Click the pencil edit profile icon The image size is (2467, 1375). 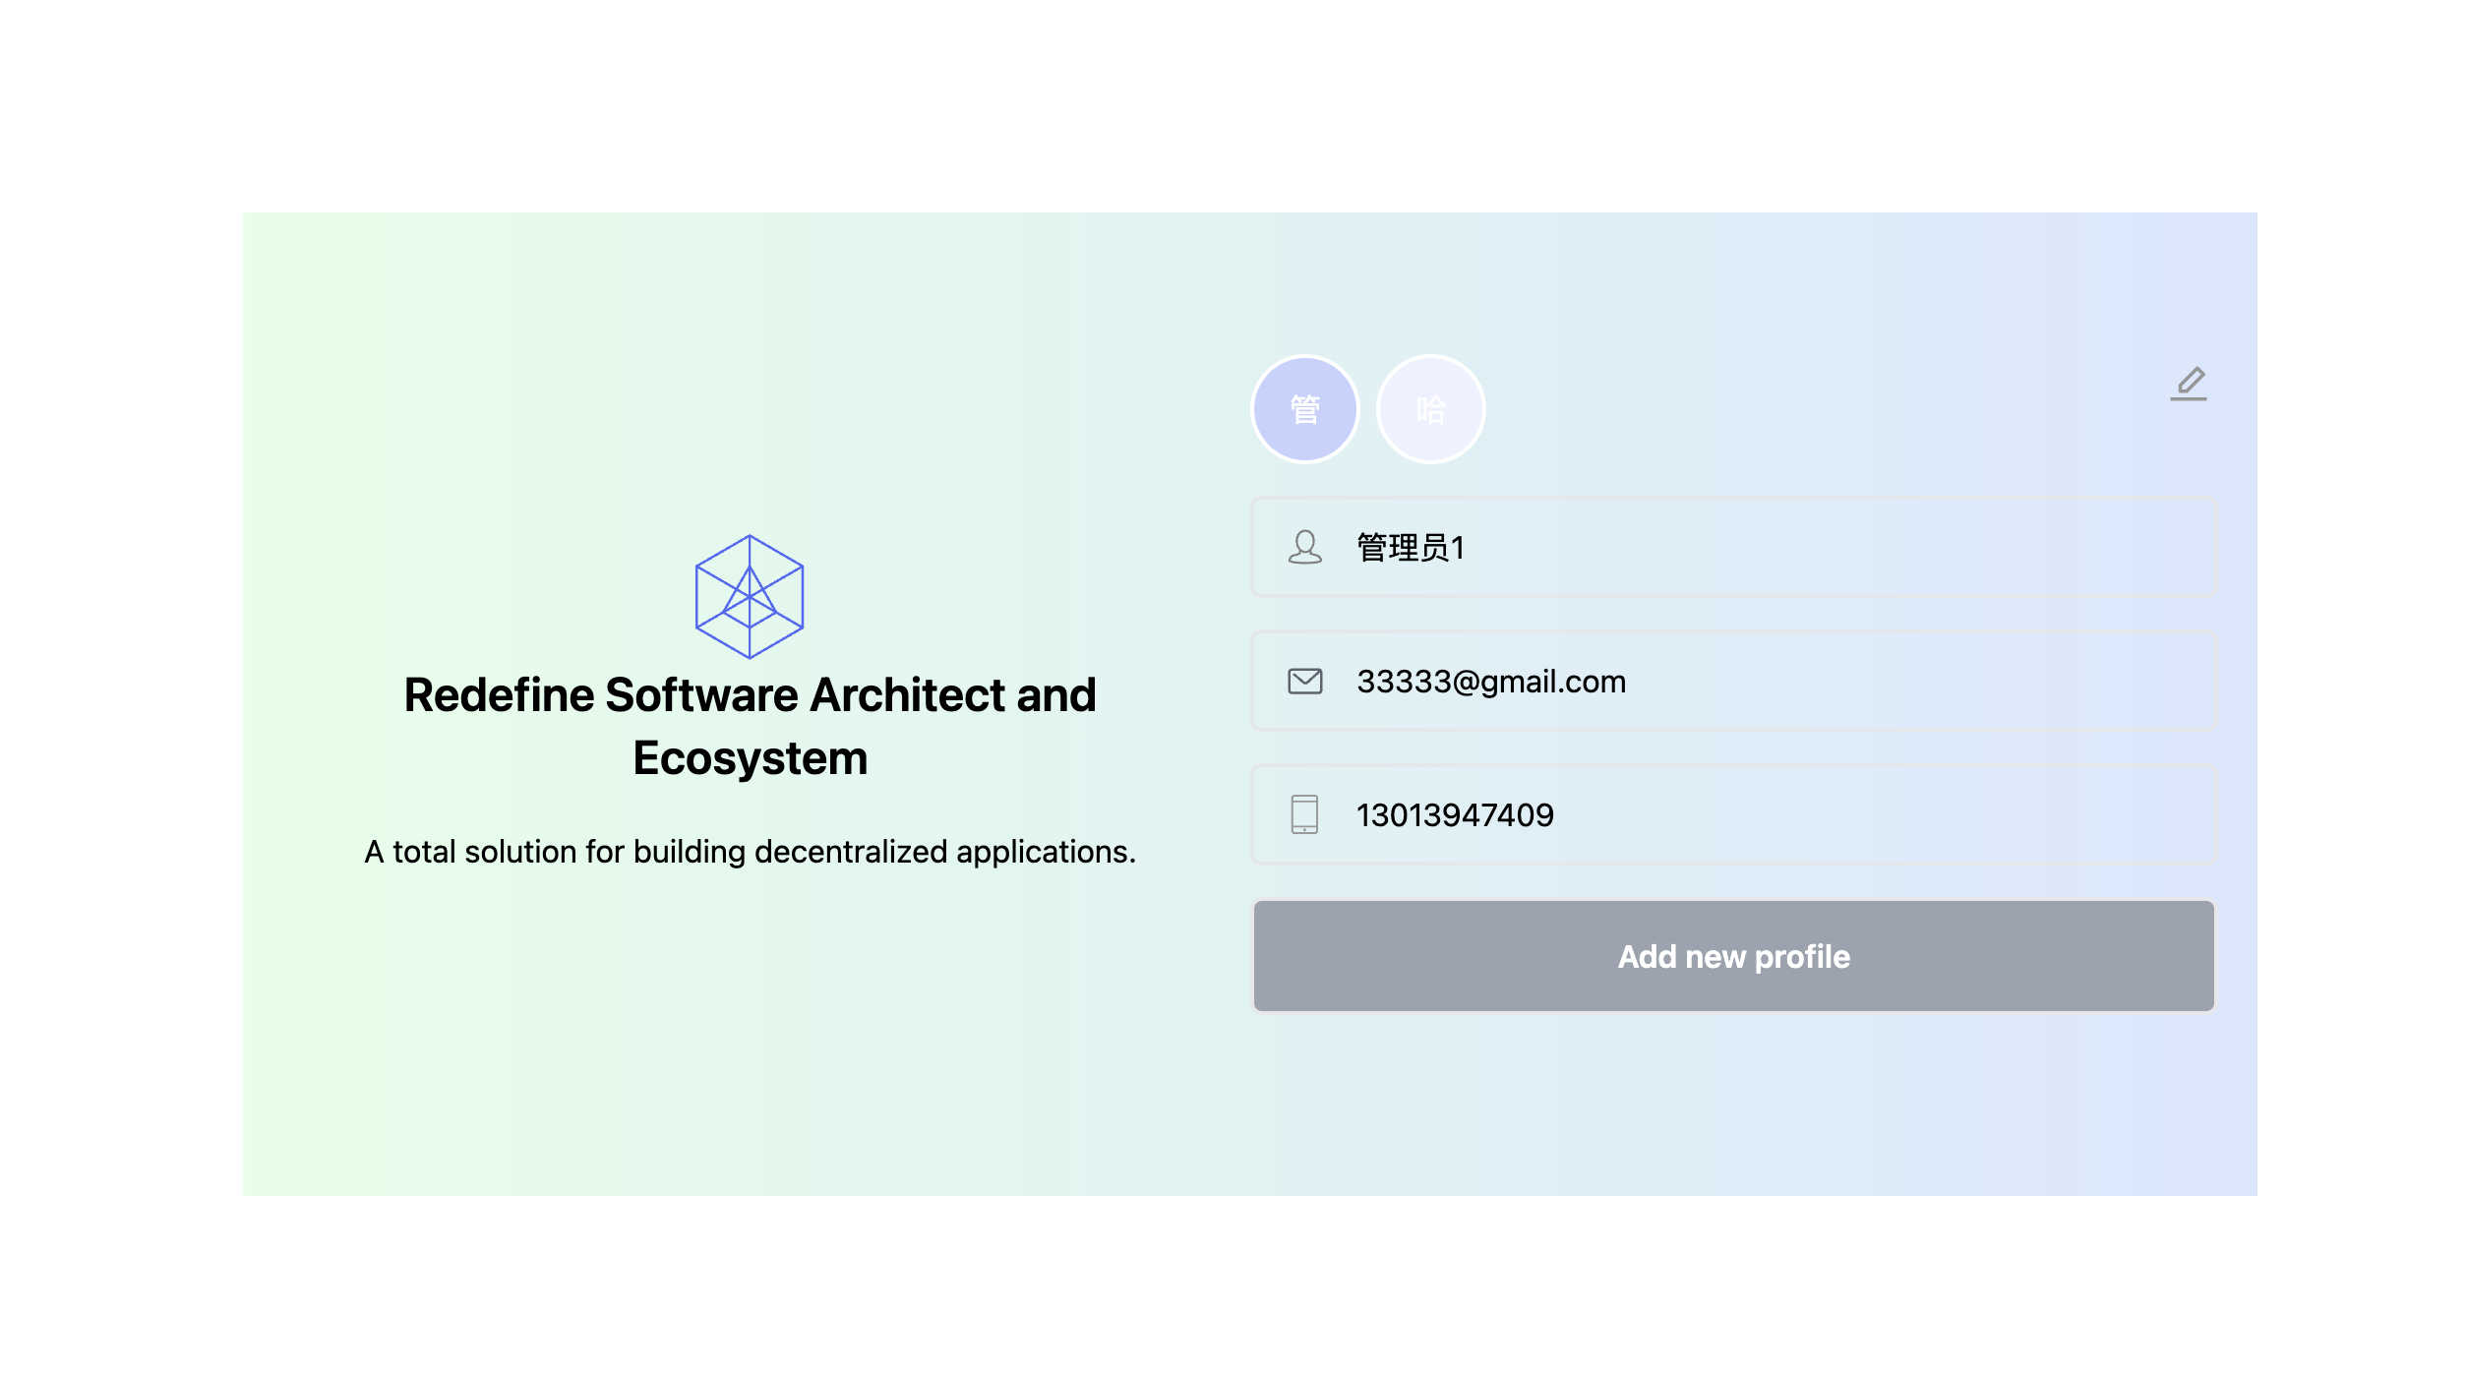2188,384
